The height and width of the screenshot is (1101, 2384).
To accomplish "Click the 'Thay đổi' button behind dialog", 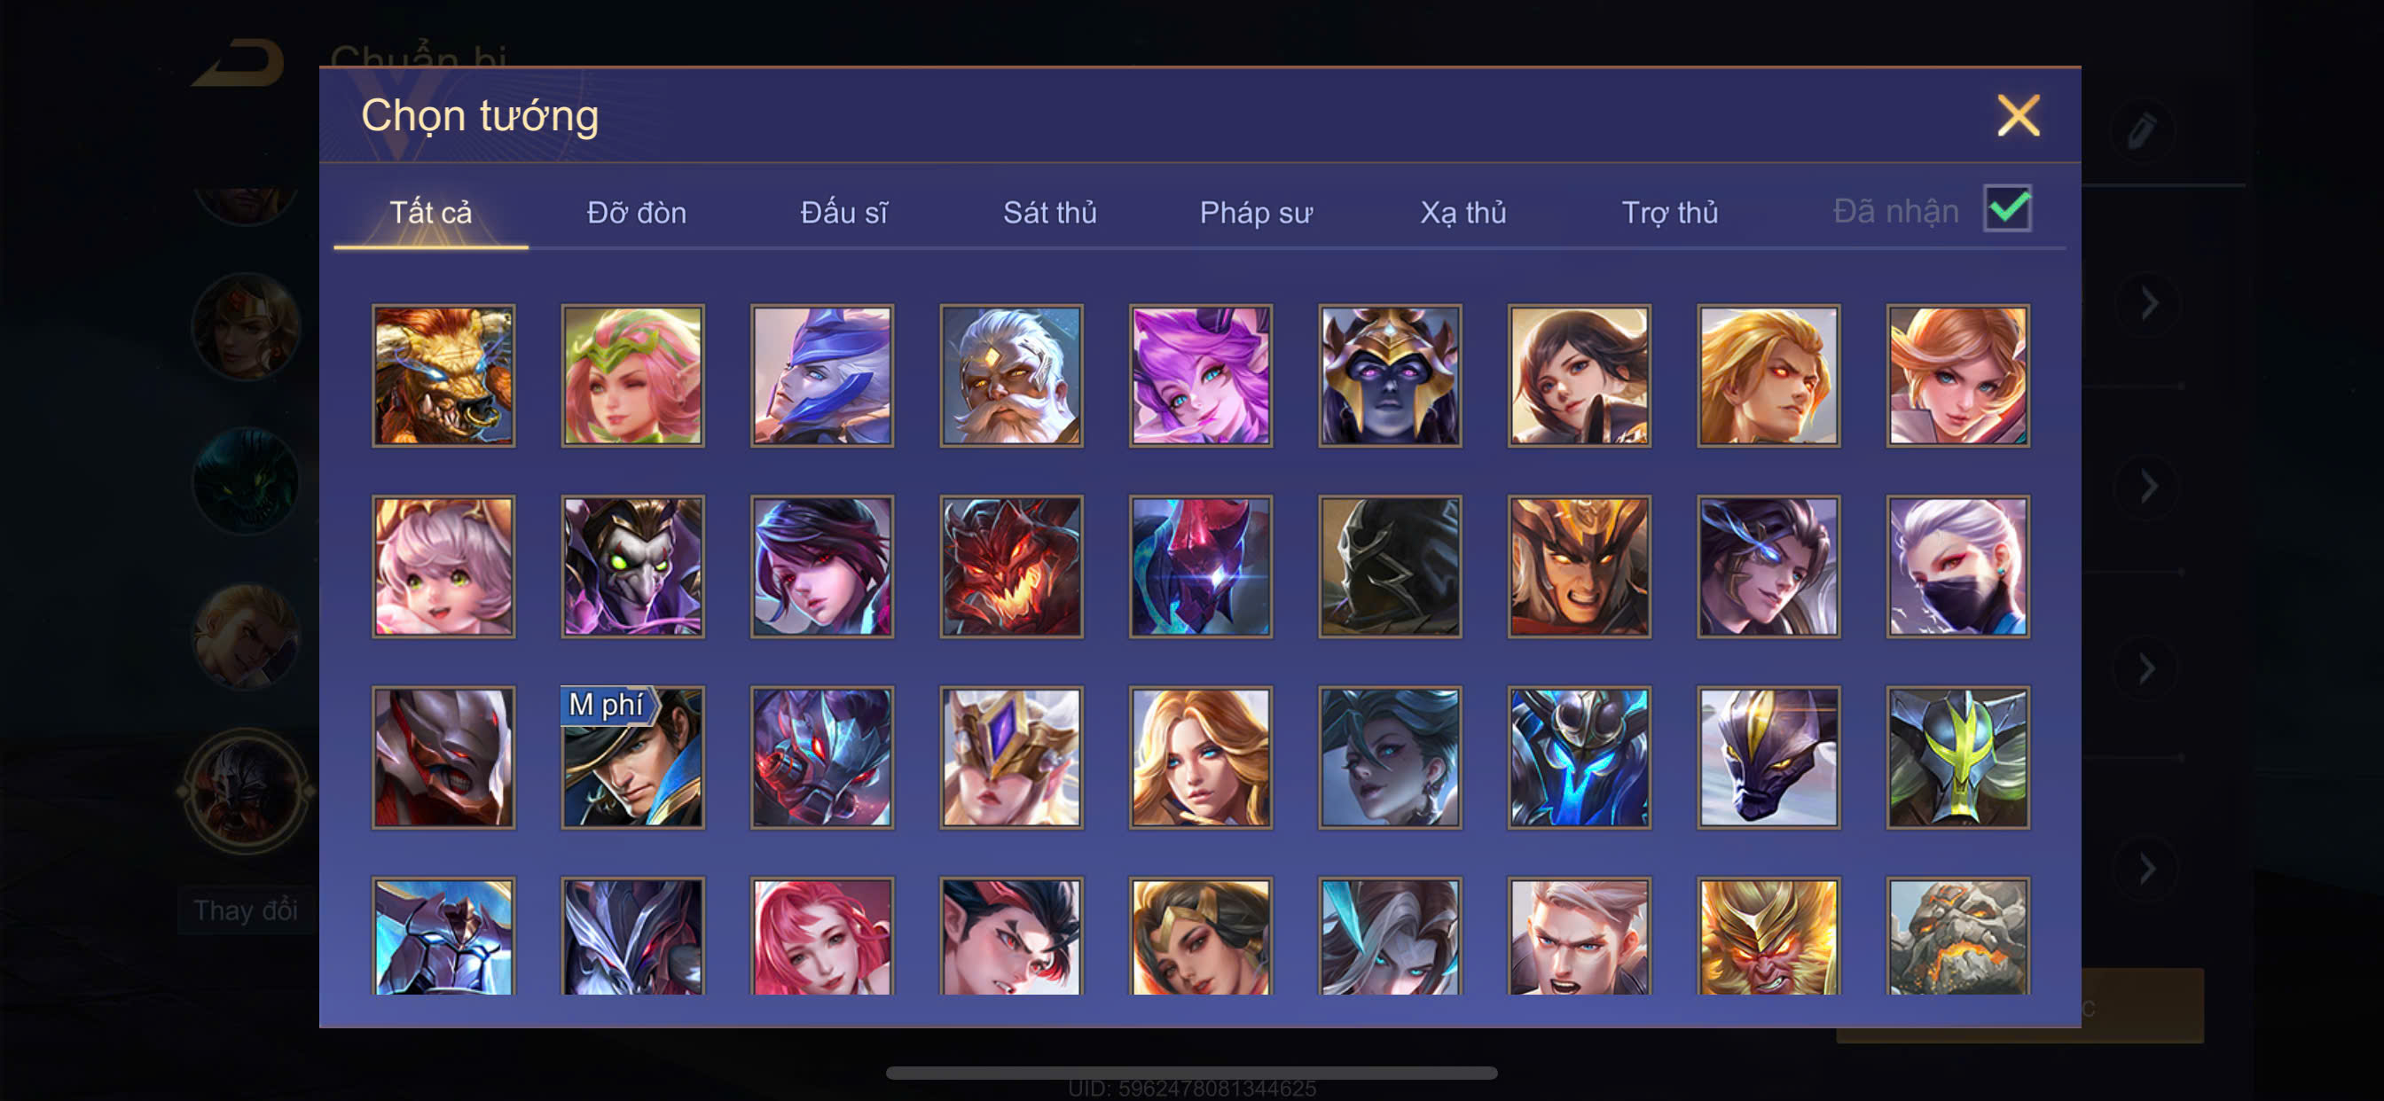I will coord(246,910).
